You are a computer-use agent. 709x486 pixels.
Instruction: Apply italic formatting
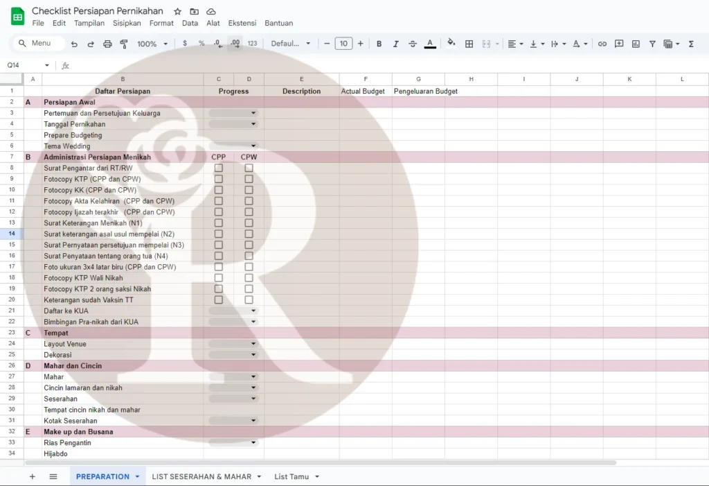pos(395,43)
